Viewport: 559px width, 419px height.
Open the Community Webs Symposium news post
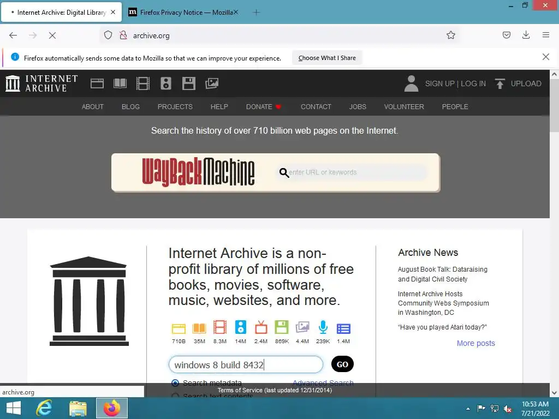[443, 303]
